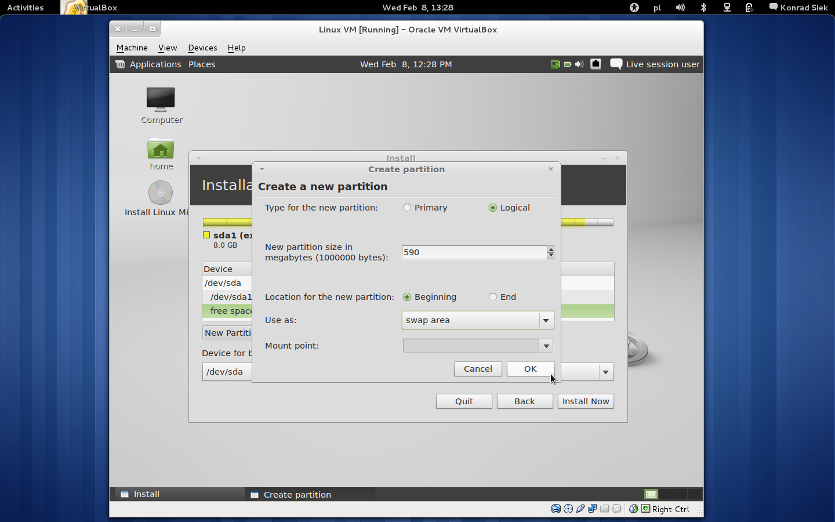
Task: Choose End as partition location
Action: point(493,297)
